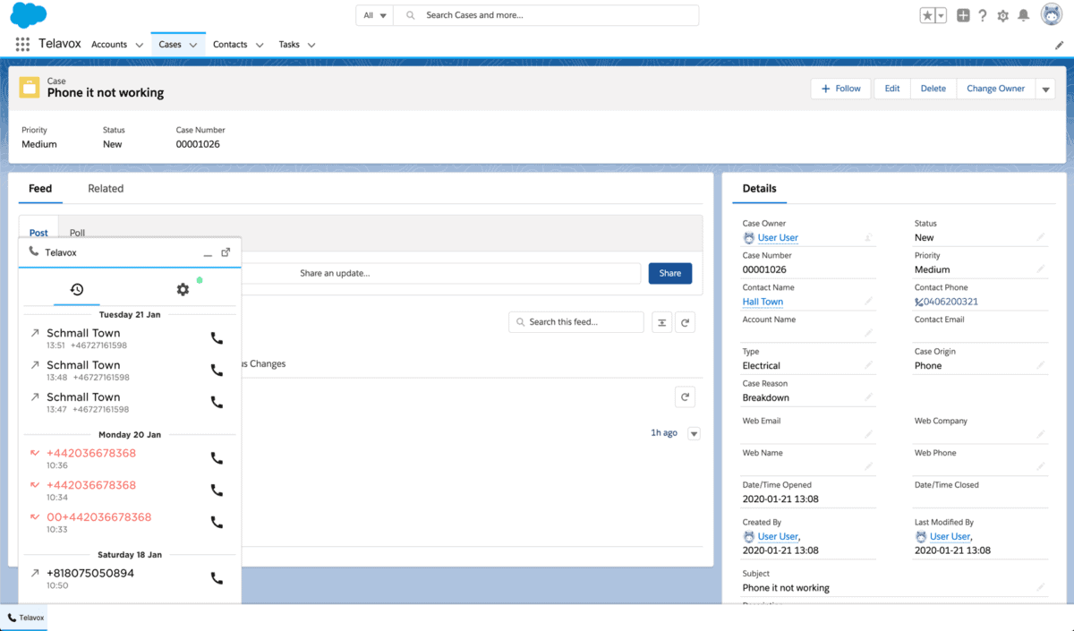
Task: Go to the Accounts tab
Action: click(109, 45)
